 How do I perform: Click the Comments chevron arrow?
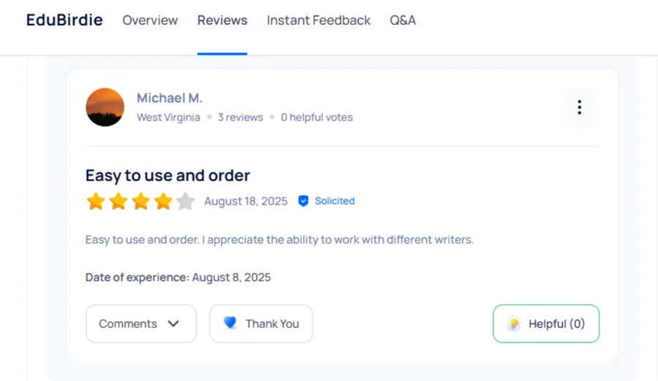[173, 323]
